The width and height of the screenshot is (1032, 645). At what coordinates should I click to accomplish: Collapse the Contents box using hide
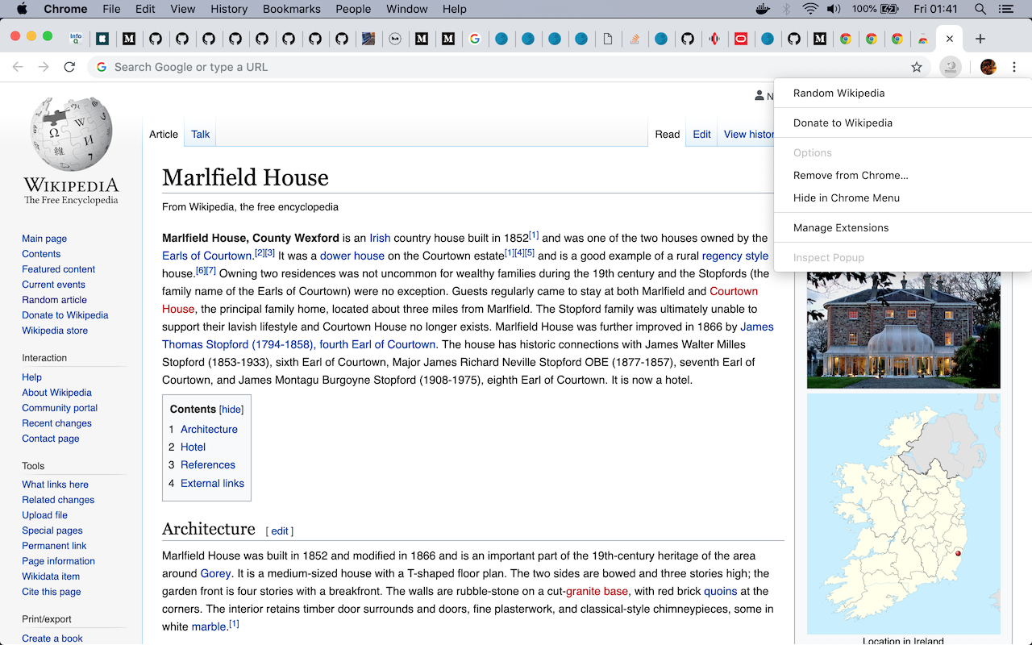(231, 409)
